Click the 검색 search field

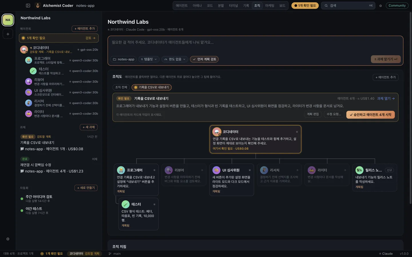pos(348,5)
